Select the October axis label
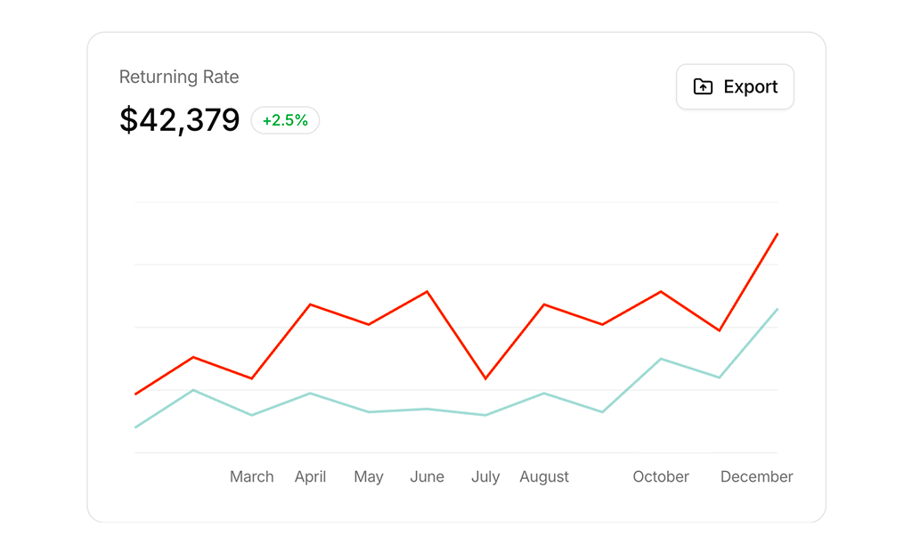Screen dimensions: 912x552 [661, 477]
